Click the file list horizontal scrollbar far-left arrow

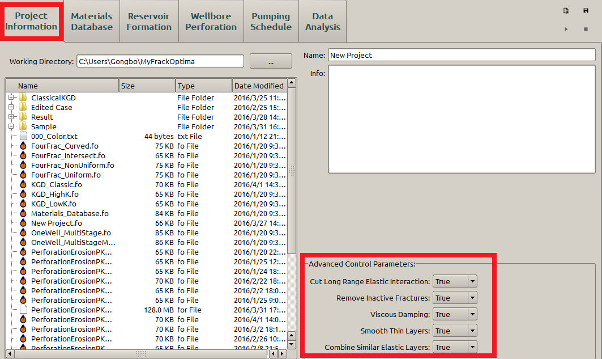point(10,353)
